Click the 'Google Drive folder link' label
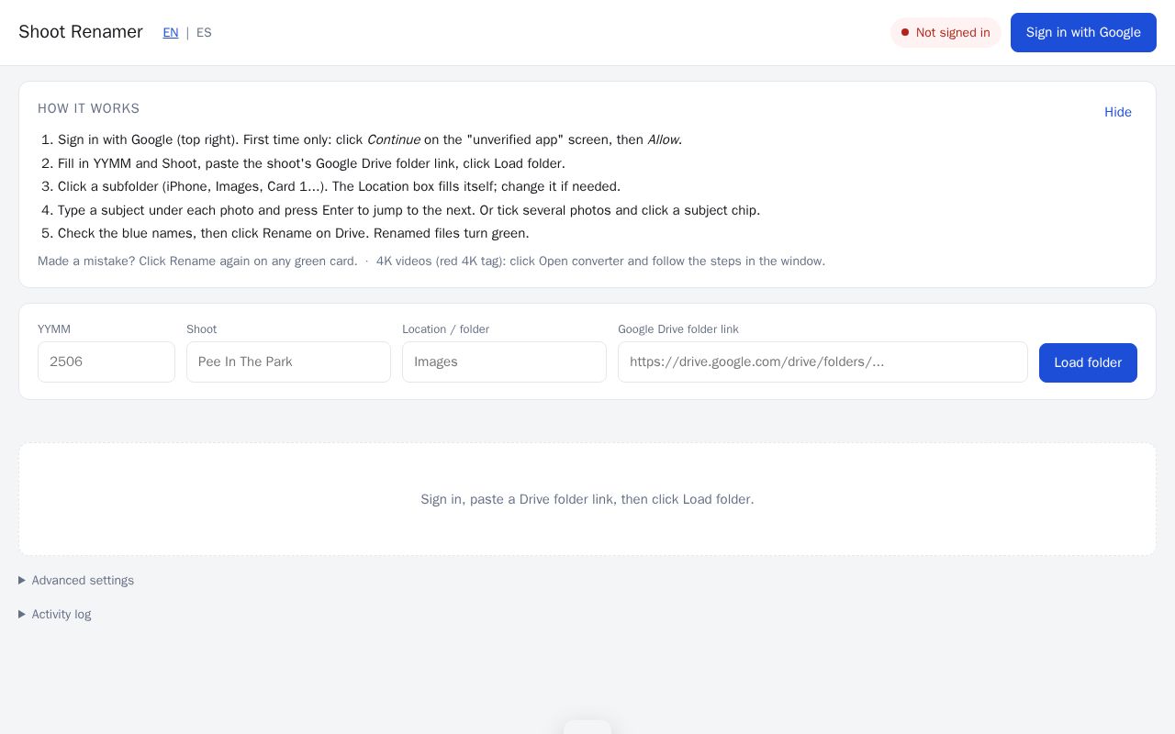This screenshot has height=734, width=1175. (x=678, y=328)
